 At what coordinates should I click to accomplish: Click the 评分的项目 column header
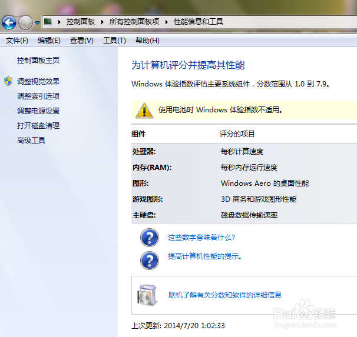(x=237, y=134)
